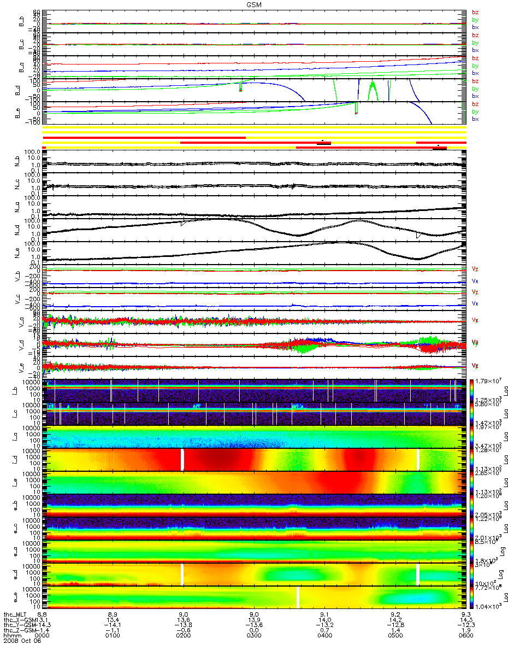The width and height of the screenshot is (508, 656).
Task: Click the thc_Y-GSM row label
Action: [19, 625]
